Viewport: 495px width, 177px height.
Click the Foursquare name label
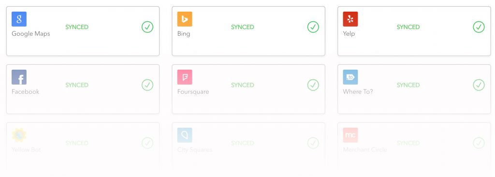pyautogui.click(x=193, y=92)
